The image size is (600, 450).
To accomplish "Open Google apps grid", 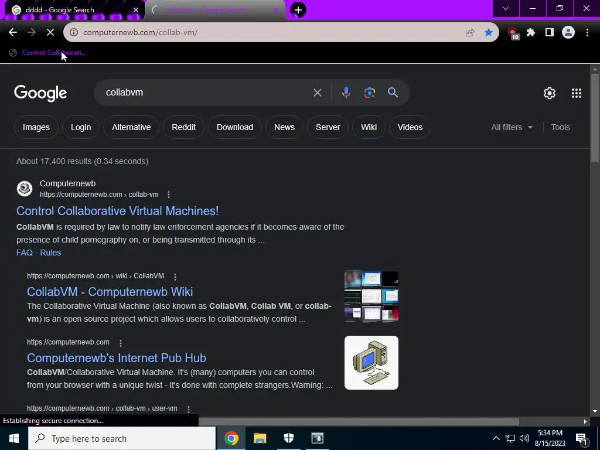I will [x=577, y=93].
